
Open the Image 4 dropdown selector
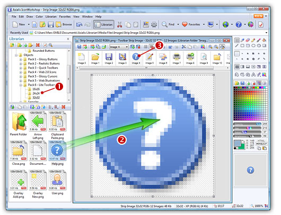119,47
